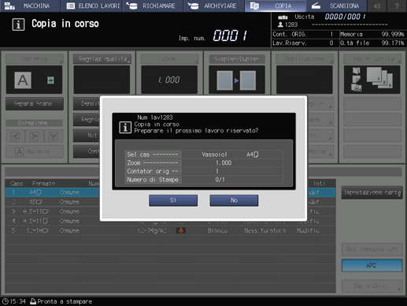The height and width of the screenshot is (306, 407).
Task: Click the speaker volume icon
Action: click(x=377, y=6)
